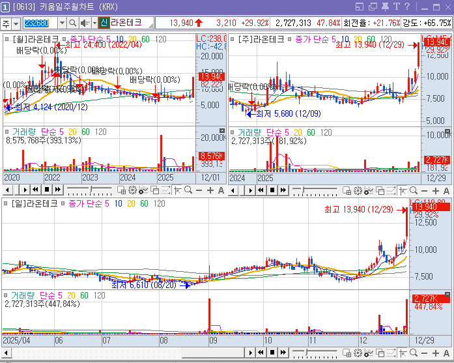The height and width of the screenshot is (363, 454).
Task: Fast-forward in weekly chart toolbar
Action: pyautogui.click(x=283, y=190)
